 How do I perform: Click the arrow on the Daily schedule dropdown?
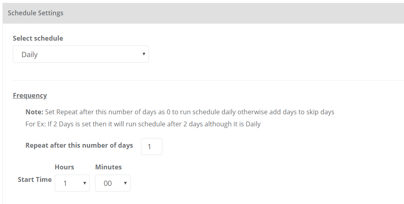click(144, 54)
